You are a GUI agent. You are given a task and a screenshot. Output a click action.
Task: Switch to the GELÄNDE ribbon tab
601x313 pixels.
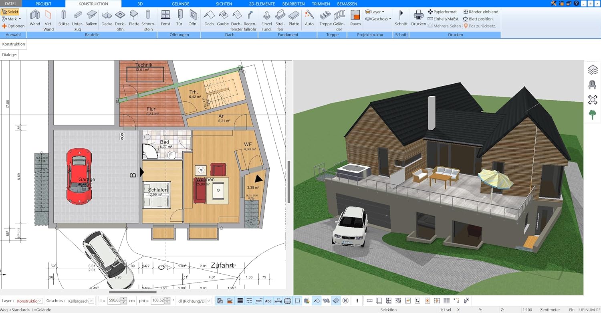180,4
